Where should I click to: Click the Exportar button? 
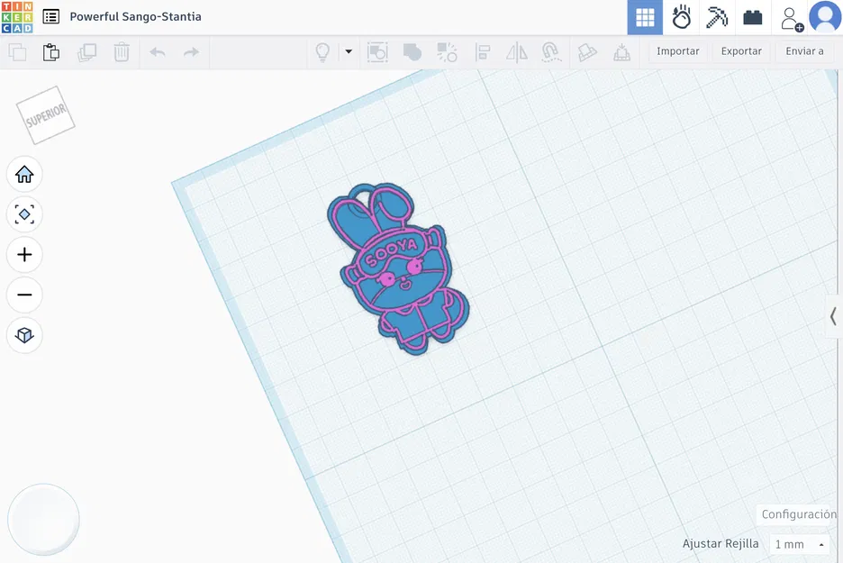(741, 51)
